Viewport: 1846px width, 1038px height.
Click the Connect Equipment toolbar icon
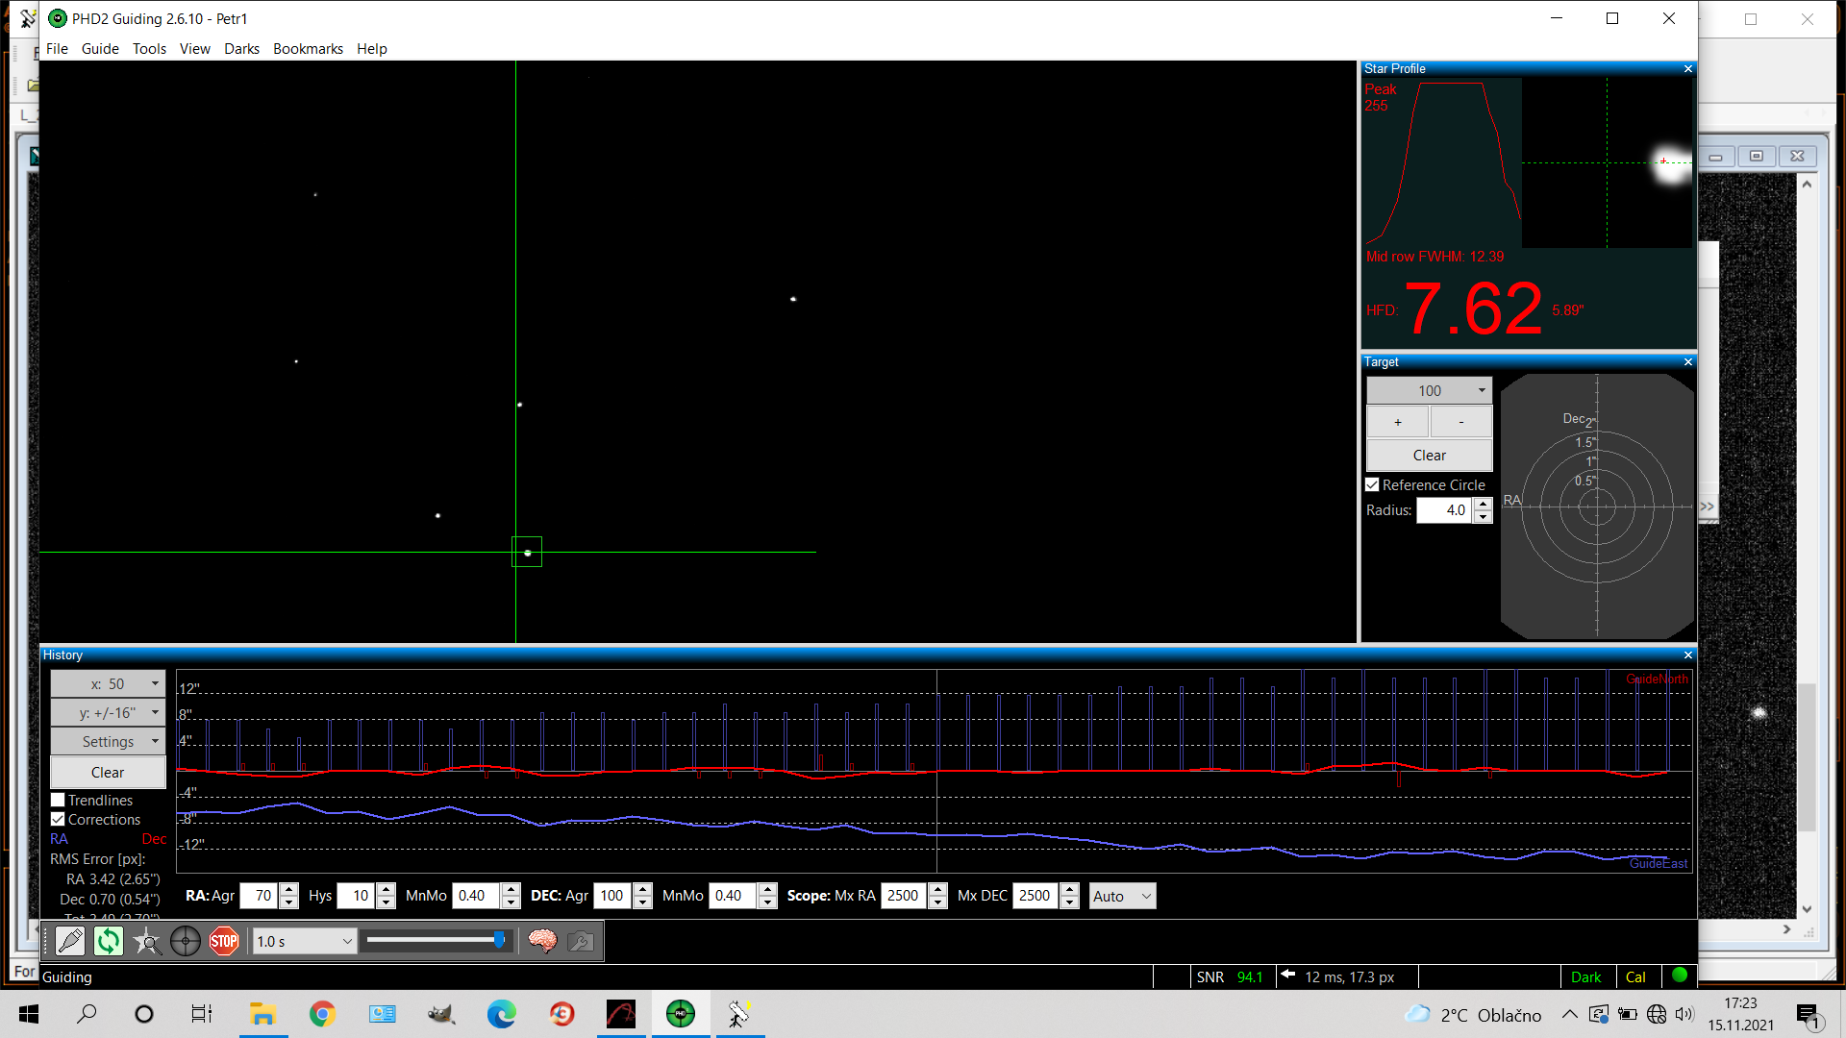pos(70,941)
